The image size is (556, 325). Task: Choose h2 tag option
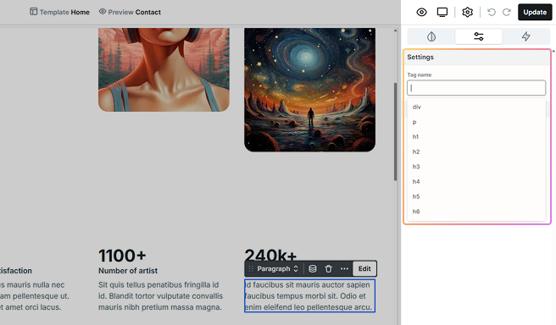pyautogui.click(x=476, y=151)
